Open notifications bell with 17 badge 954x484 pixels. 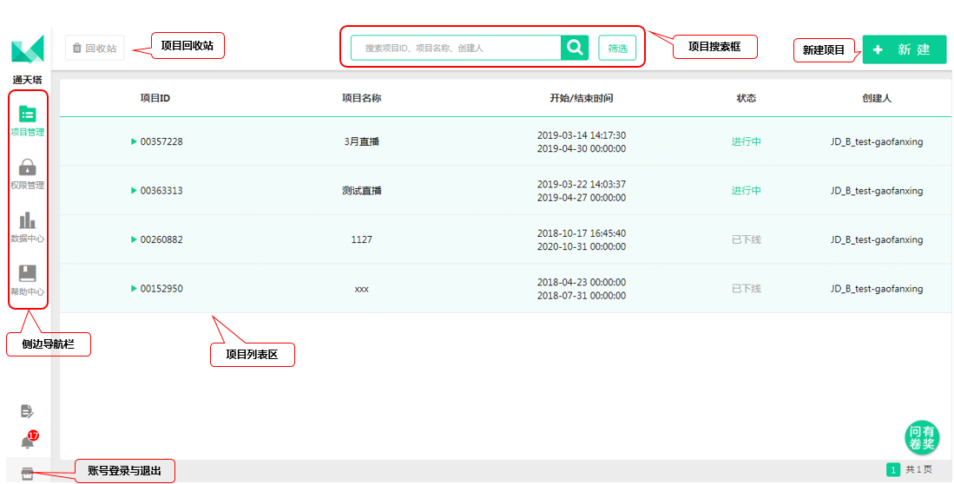coord(29,440)
